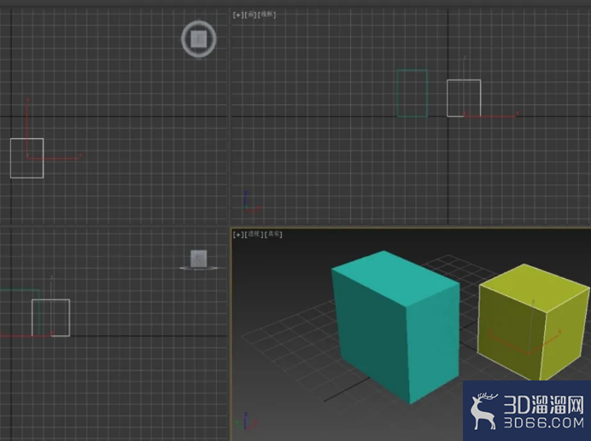
Task: Click the deer logo in 3D66 watermark
Action: (x=483, y=411)
